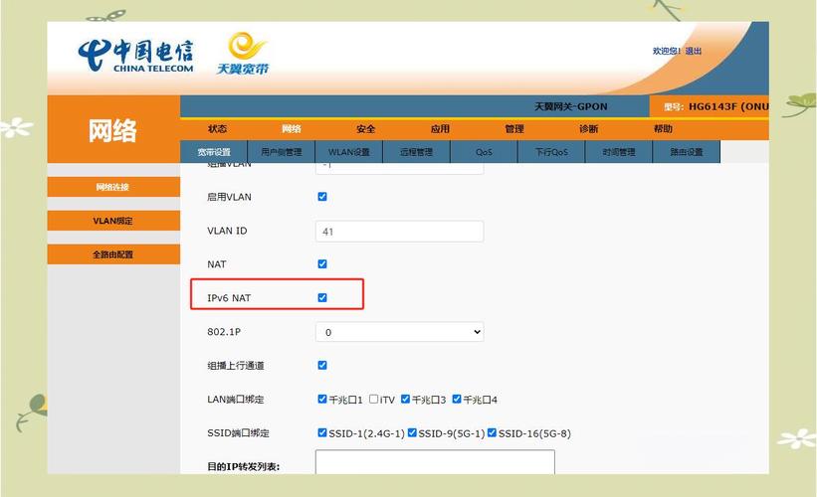Viewport: 817px width, 497px height.
Task: Enable the iTV LAN port checkbox
Action: pos(373,399)
